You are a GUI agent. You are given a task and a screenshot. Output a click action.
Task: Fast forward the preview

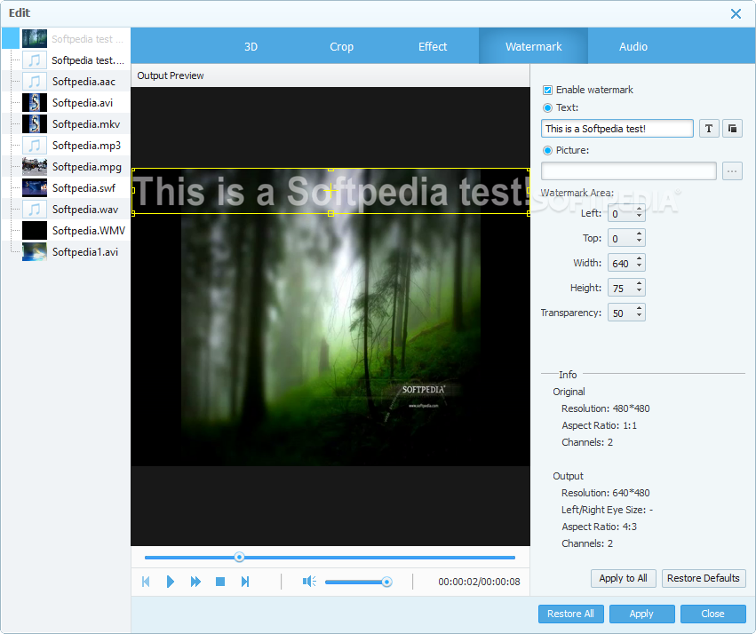click(195, 582)
